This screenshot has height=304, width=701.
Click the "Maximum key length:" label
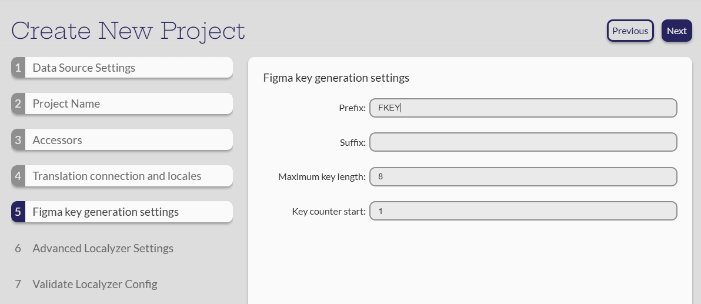coord(322,176)
